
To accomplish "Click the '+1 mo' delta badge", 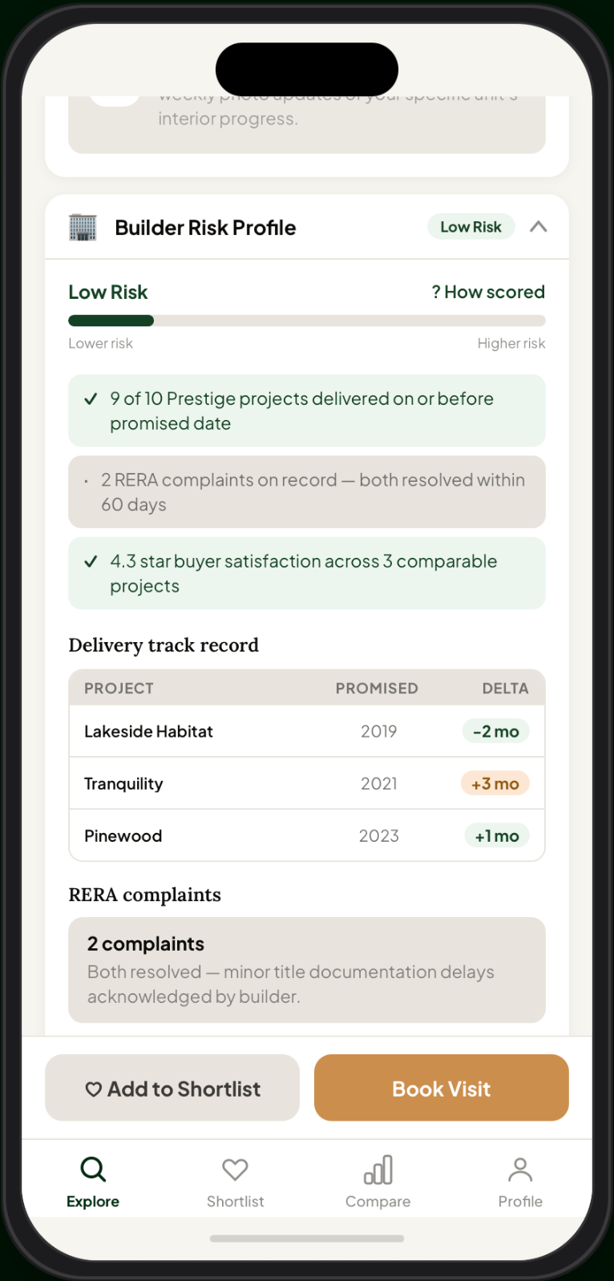I will tap(497, 836).
